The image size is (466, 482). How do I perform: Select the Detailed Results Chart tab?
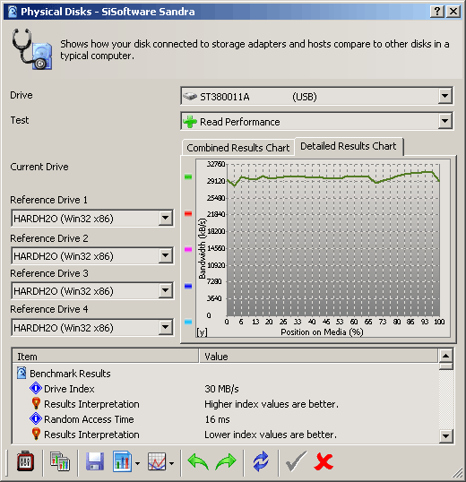(349, 146)
